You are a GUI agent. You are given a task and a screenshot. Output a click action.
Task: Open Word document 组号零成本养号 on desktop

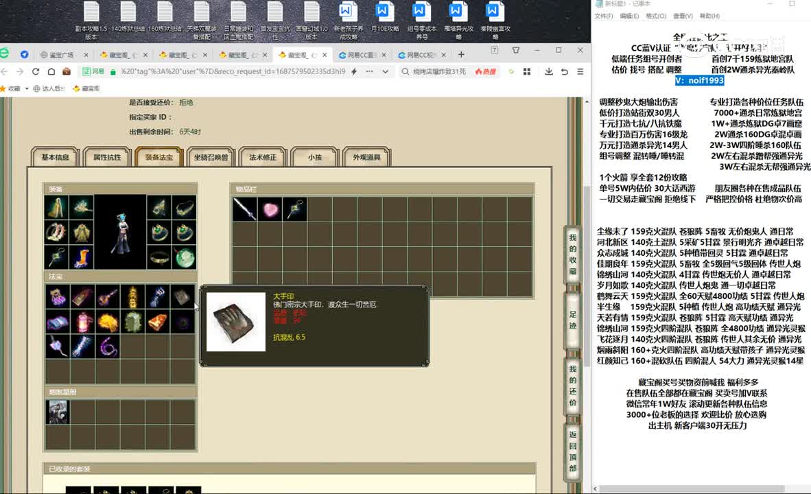421,21
